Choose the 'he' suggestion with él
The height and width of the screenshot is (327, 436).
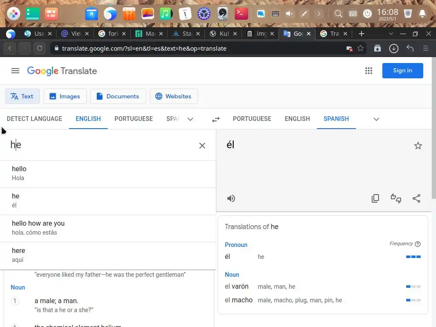(x=108, y=201)
